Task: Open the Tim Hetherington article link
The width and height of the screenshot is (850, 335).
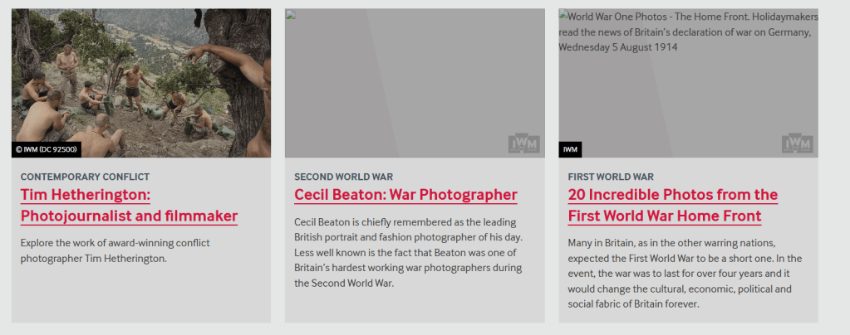Action: [x=129, y=206]
